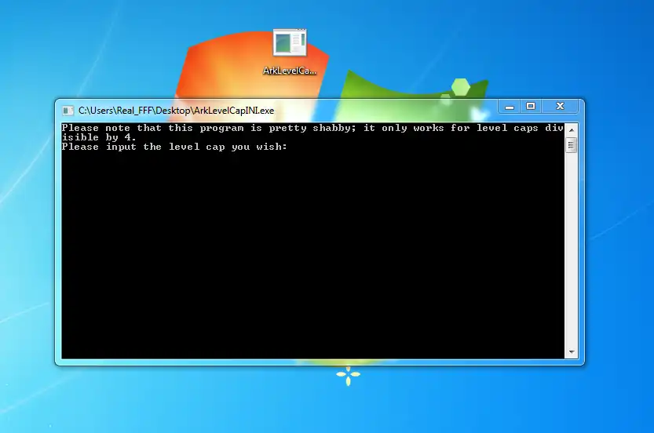Click the line 'Please input the level cap you wish:'
Screen dimensions: 654x433
tap(174, 147)
